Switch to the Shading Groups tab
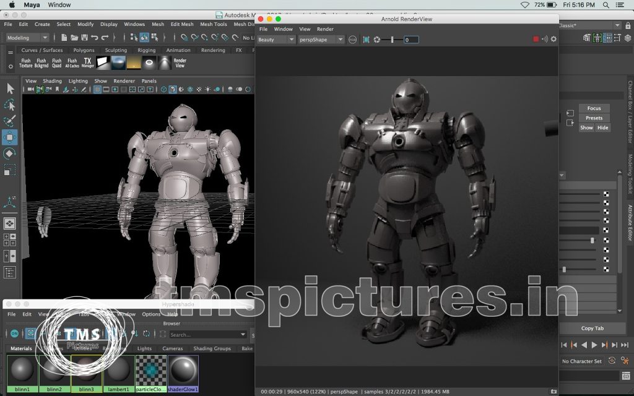 point(212,348)
